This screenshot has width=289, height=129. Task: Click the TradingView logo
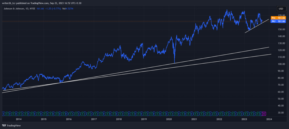[11, 126]
